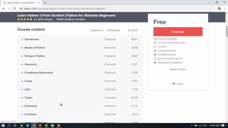Screen dimensions: 228x128
Task: Click the browser back arrow
Action: tap(4, 9)
